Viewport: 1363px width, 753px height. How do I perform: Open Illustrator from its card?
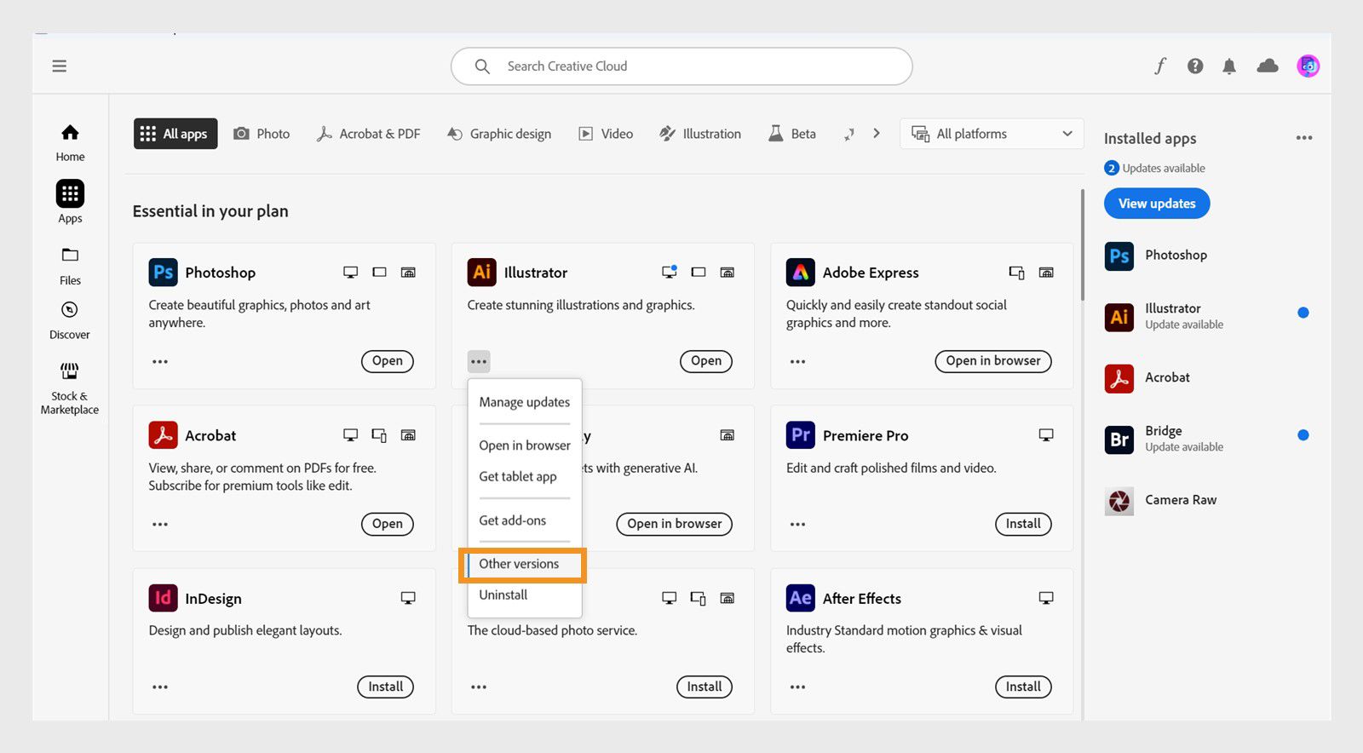coord(706,361)
